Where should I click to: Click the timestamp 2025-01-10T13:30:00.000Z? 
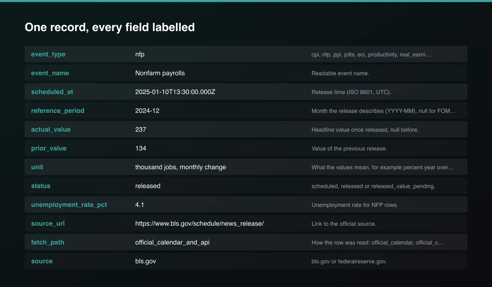tap(175, 92)
